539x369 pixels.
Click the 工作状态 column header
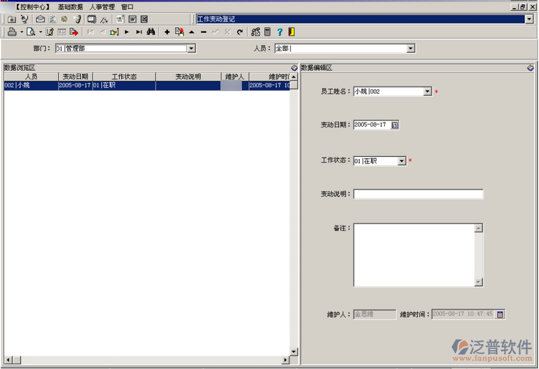tap(124, 77)
